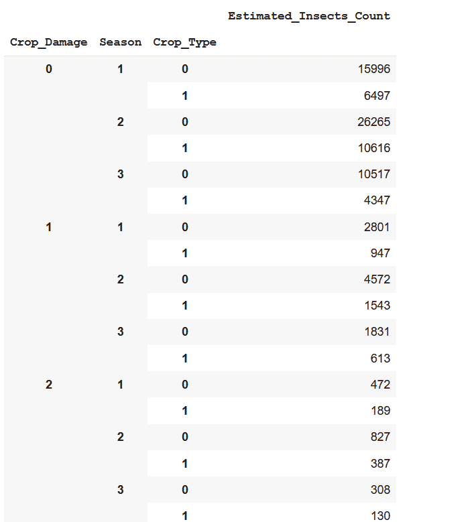Click the Estimated_Insects_Count column header

(309, 16)
